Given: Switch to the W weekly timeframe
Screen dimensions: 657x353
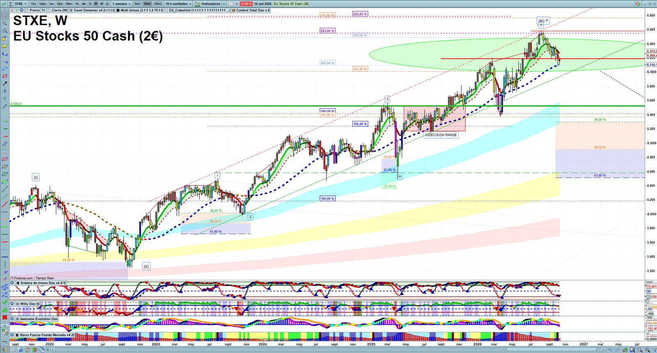Looking at the screenshot, I should [x=96, y=4].
